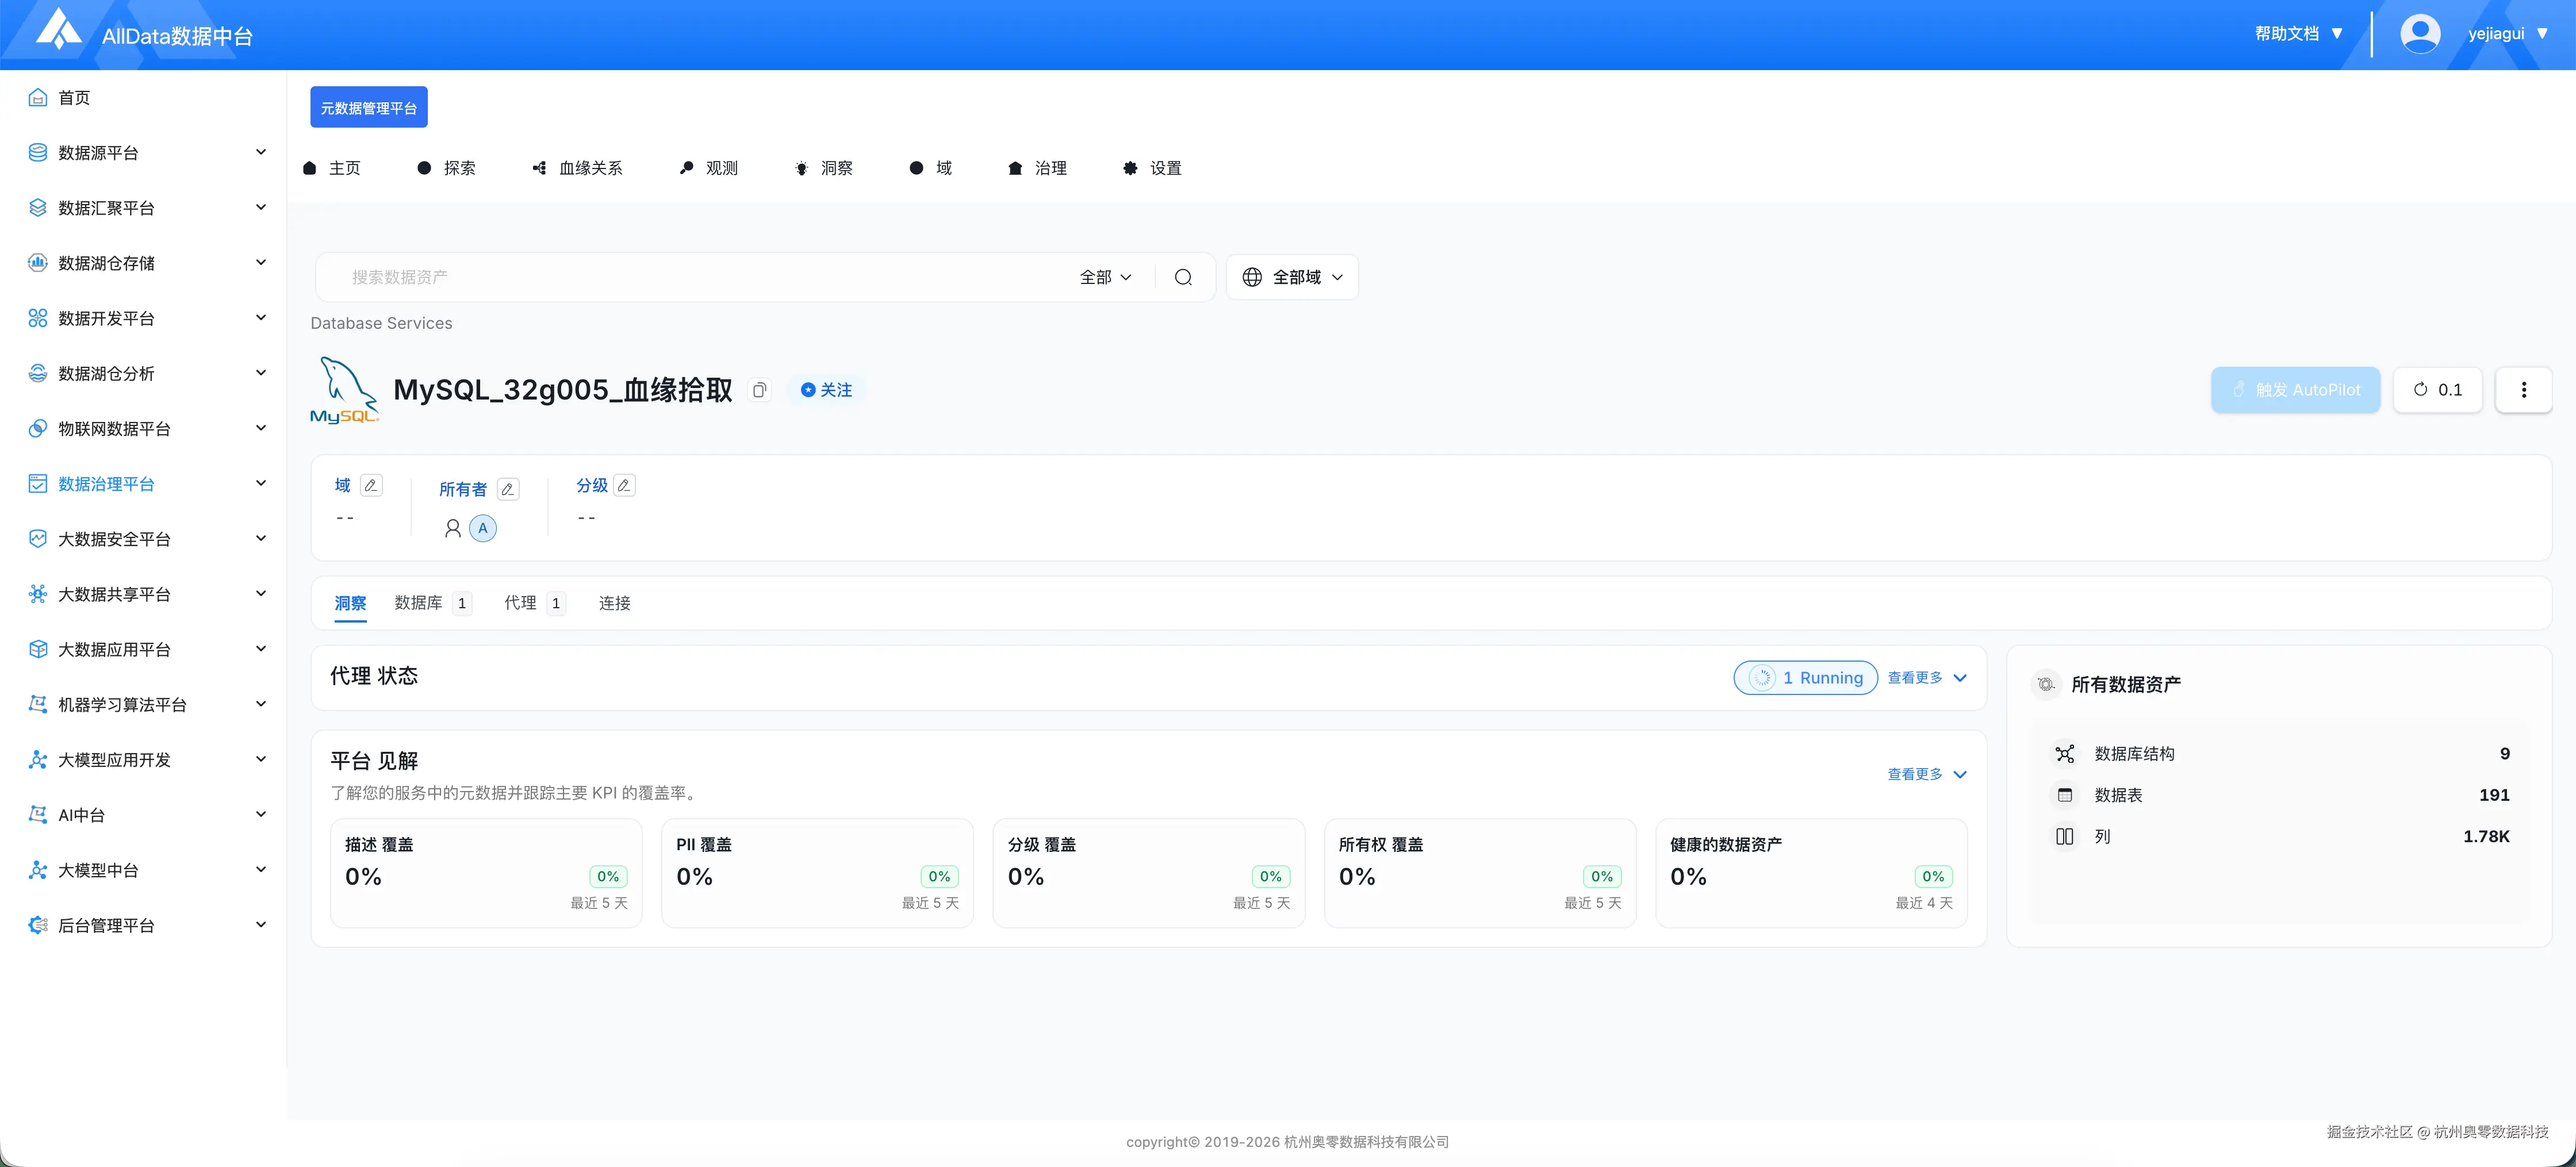This screenshot has height=1167, width=2576.
Task: Click the 首页 home icon
Action: (x=38, y=97)
